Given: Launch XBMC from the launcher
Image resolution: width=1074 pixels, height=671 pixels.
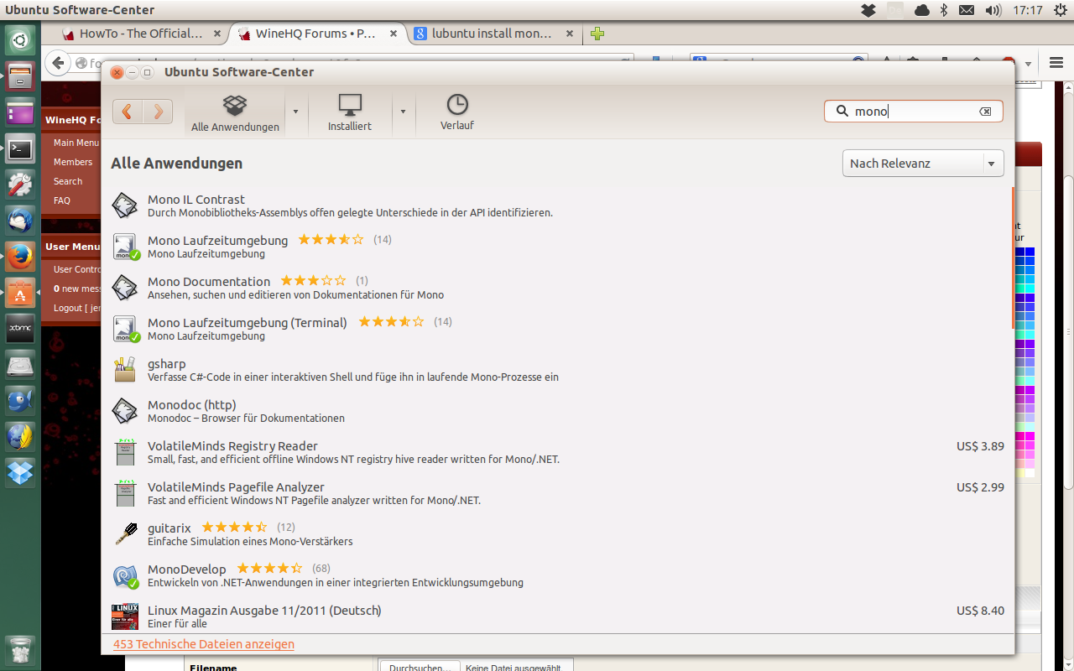Looking at the screenshot, I should (20, 329).
